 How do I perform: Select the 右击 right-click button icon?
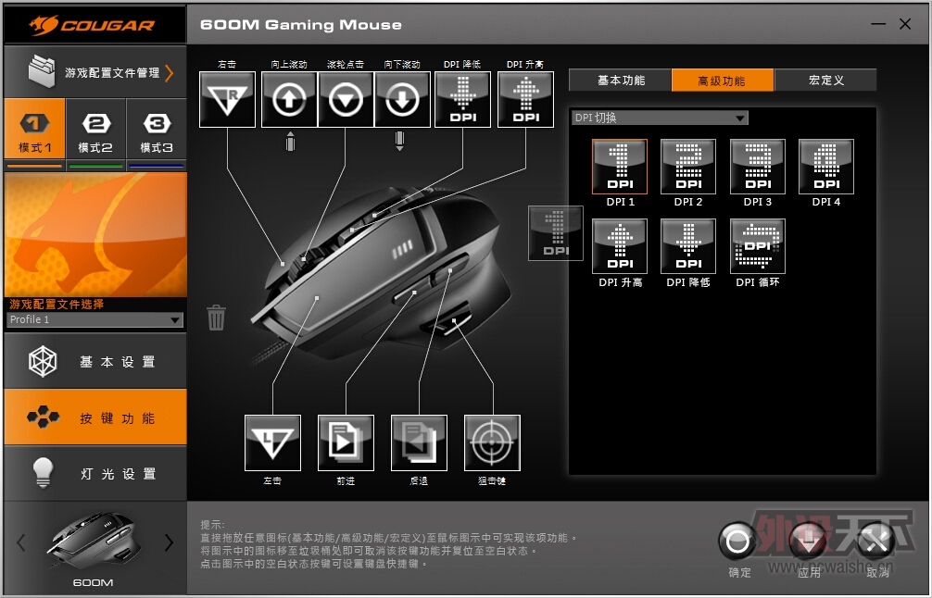coord(227,99)
